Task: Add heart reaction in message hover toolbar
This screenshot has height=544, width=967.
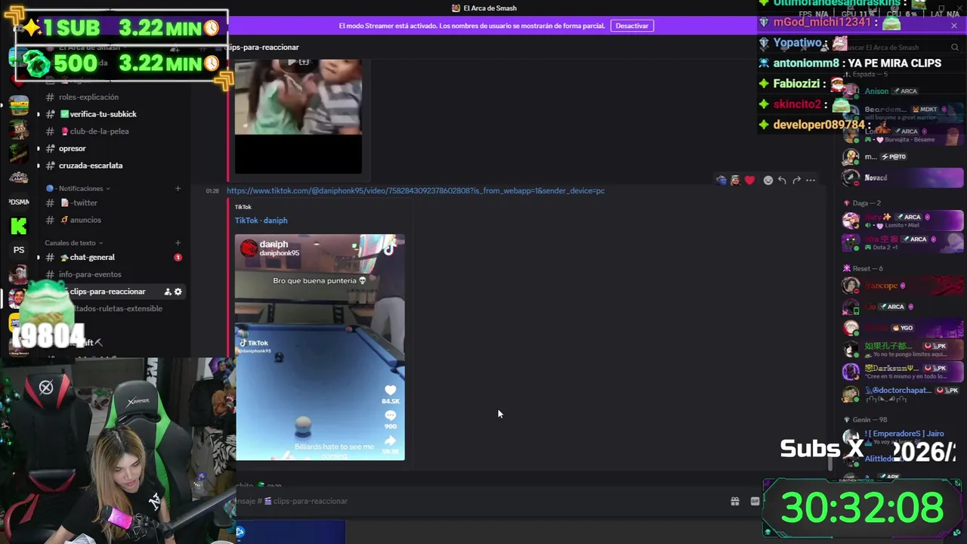Action: pos(749,180)
